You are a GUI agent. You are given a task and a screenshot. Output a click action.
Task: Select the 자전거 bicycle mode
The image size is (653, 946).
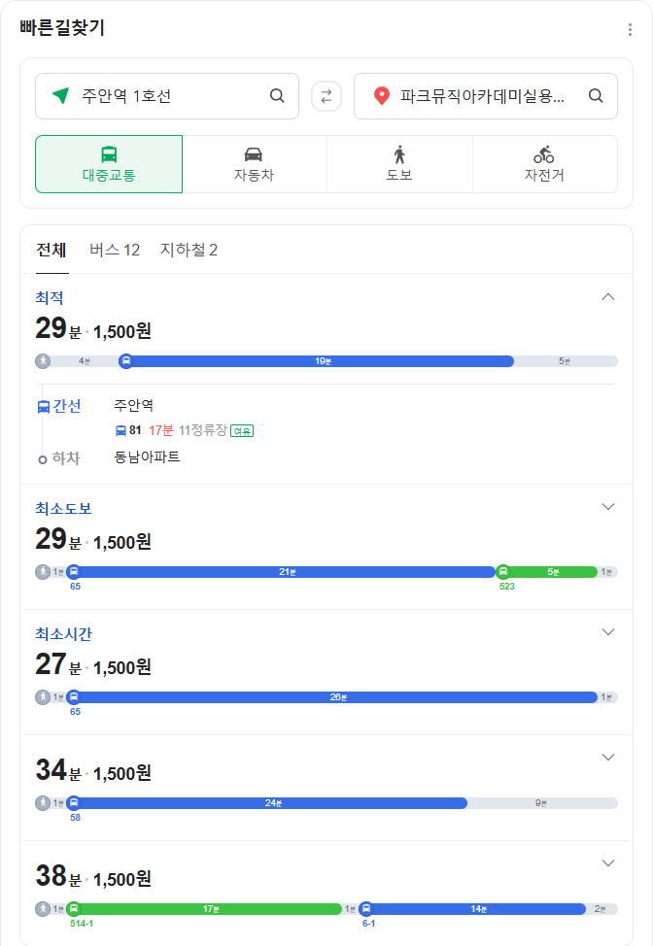point(544,164)
